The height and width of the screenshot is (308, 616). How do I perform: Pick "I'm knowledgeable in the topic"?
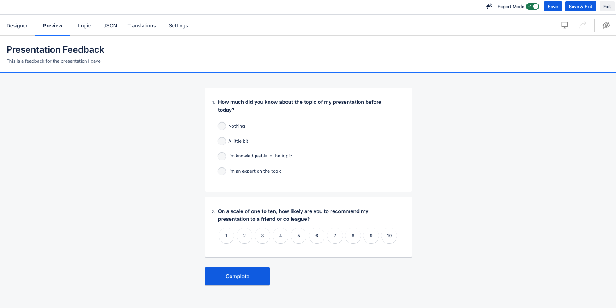click(222, 156)
